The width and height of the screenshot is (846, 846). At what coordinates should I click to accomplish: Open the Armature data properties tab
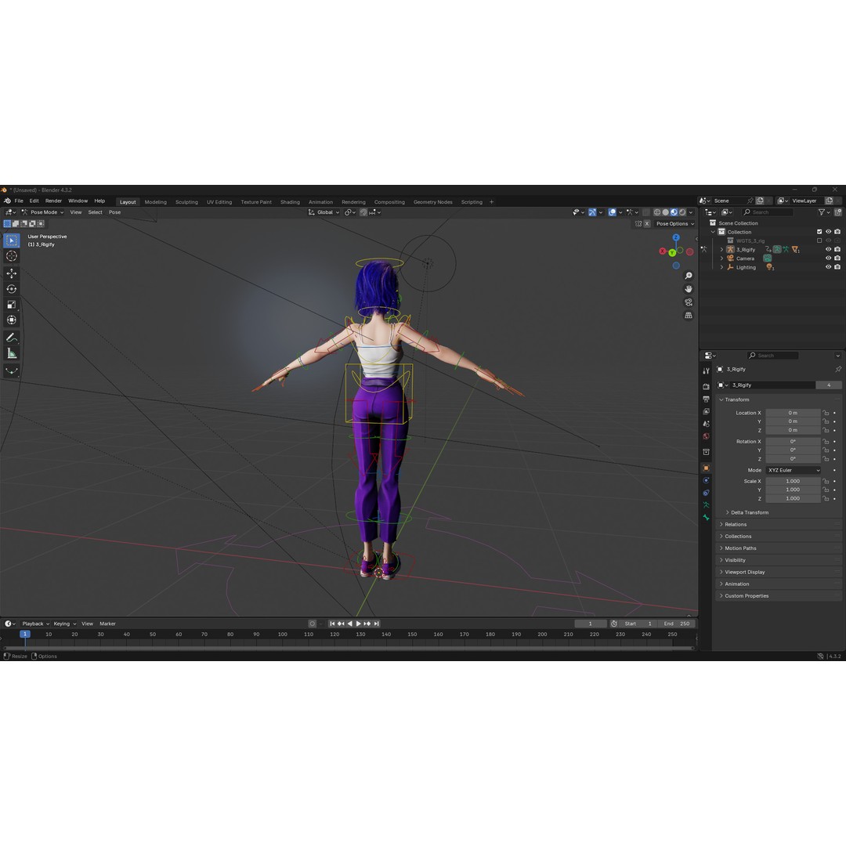point(706,505)
